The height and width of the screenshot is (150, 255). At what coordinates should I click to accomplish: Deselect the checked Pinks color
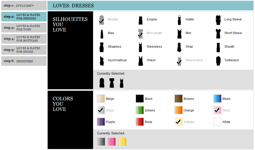click(217, 110)
